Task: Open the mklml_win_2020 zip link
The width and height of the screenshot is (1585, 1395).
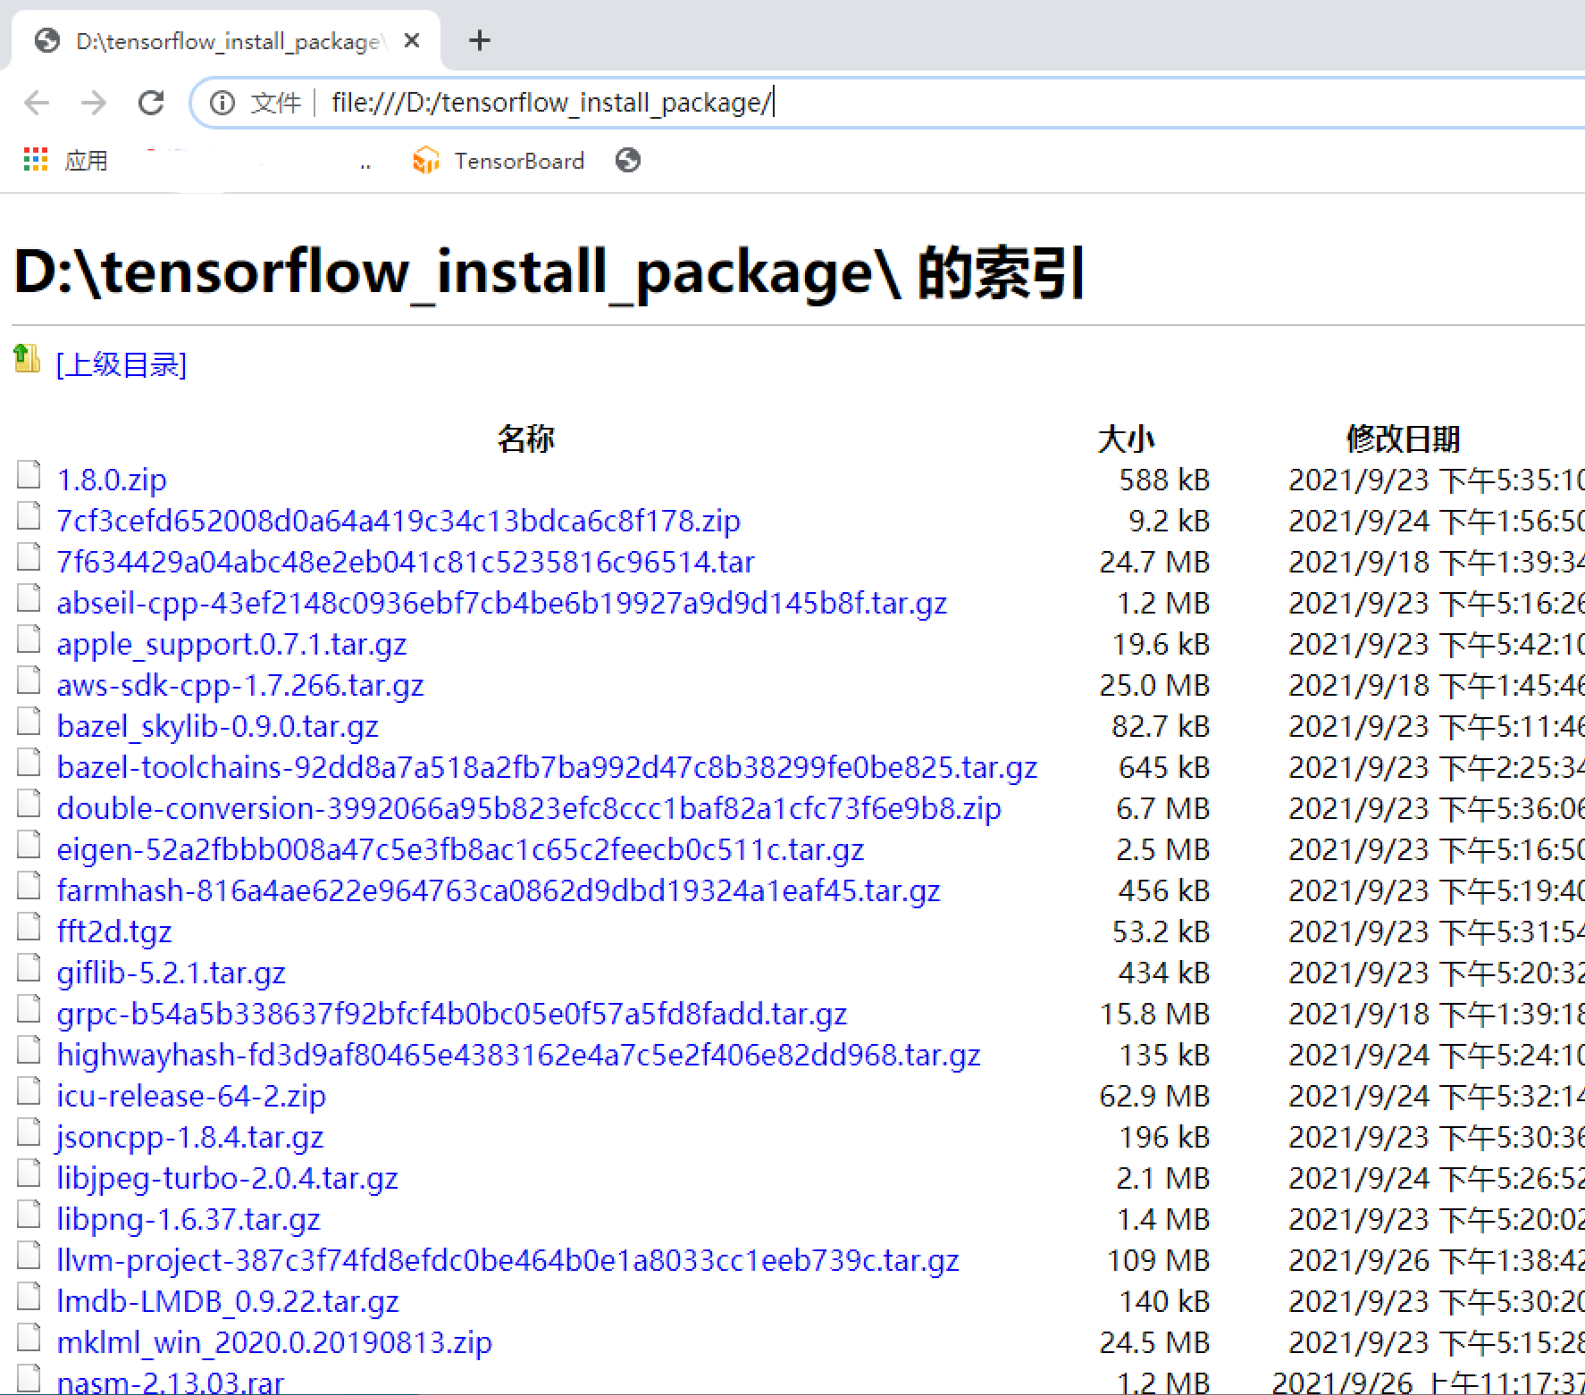Action: [x=273, y=1342]
